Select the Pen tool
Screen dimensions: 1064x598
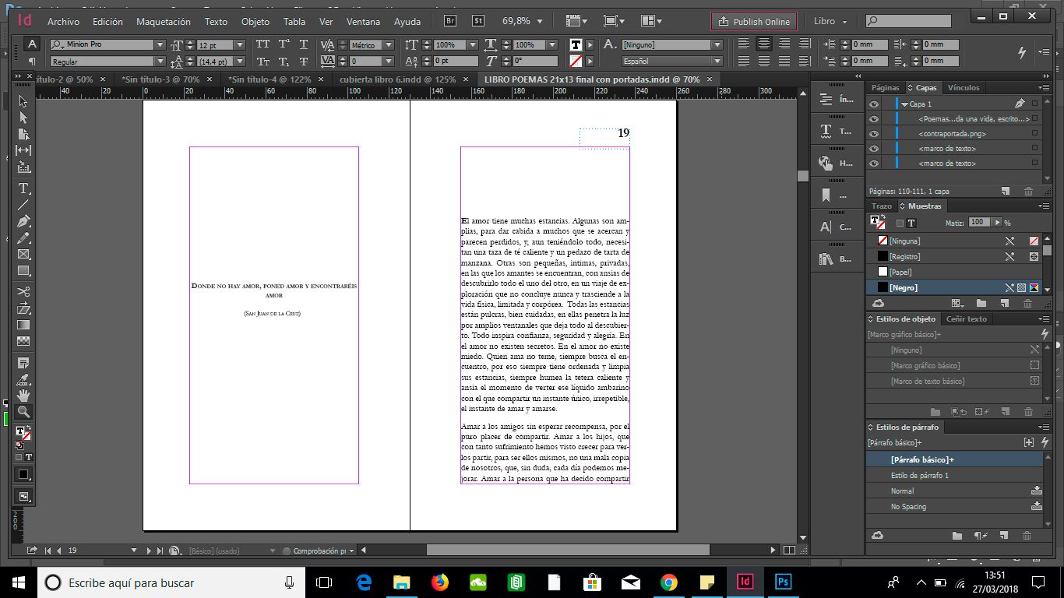tap(23, 221)
